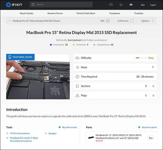The width and height of the screenshot is (163, 150).
Task: Click the Buy these tools link
Action: (x=69, y=127)
